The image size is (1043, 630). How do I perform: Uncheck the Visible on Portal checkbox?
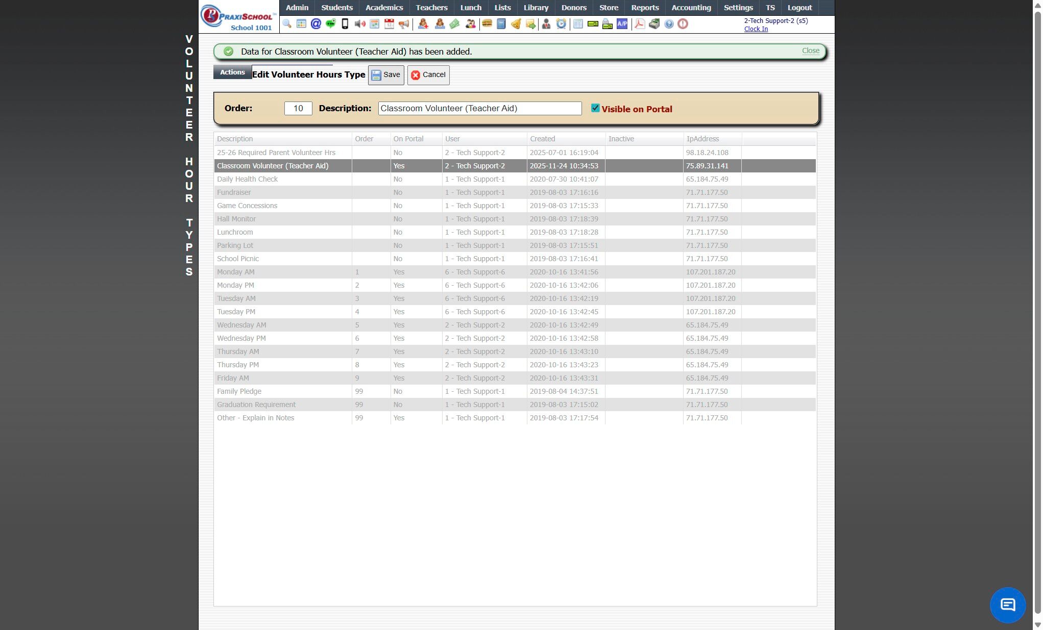[595, 108]
